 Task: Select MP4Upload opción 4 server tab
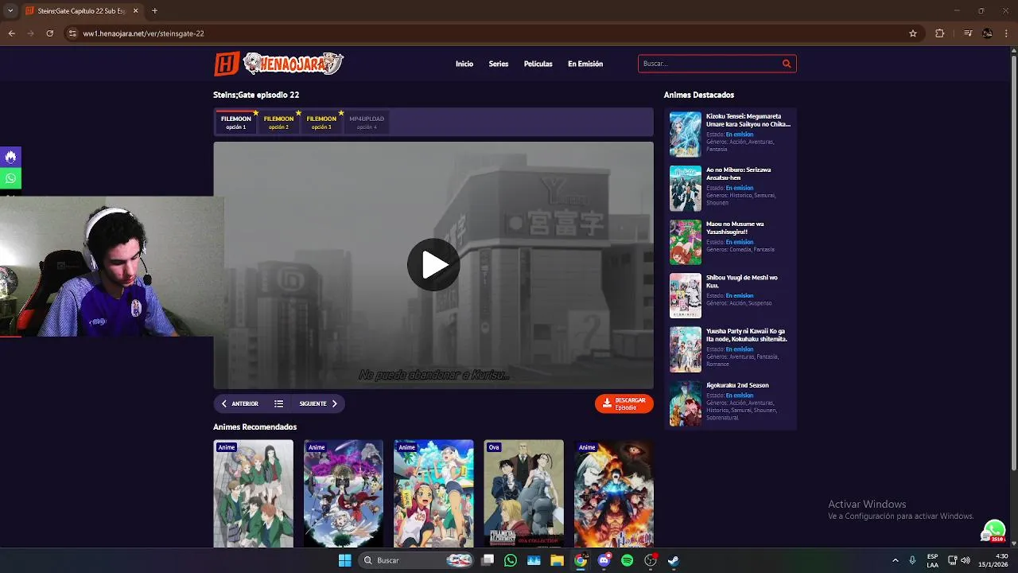click(367, 122)
